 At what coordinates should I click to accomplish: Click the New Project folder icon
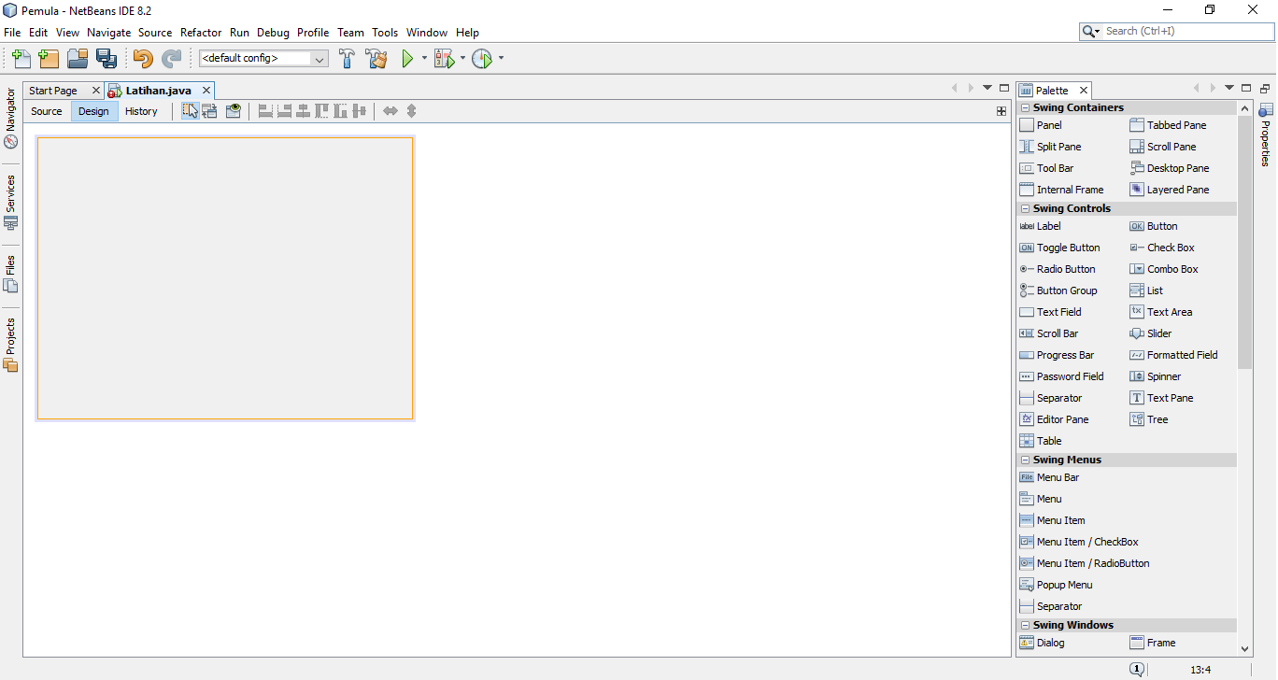tap(49, 58)
